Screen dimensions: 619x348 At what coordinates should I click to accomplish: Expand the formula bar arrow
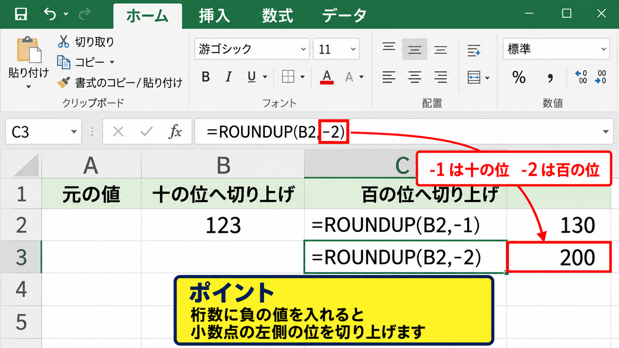(606, 132)
